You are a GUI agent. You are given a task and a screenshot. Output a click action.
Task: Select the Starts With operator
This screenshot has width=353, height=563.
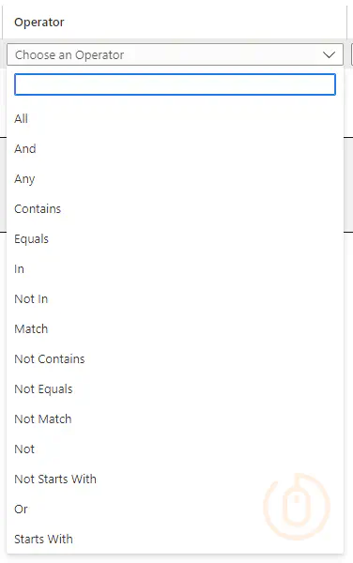175,539
